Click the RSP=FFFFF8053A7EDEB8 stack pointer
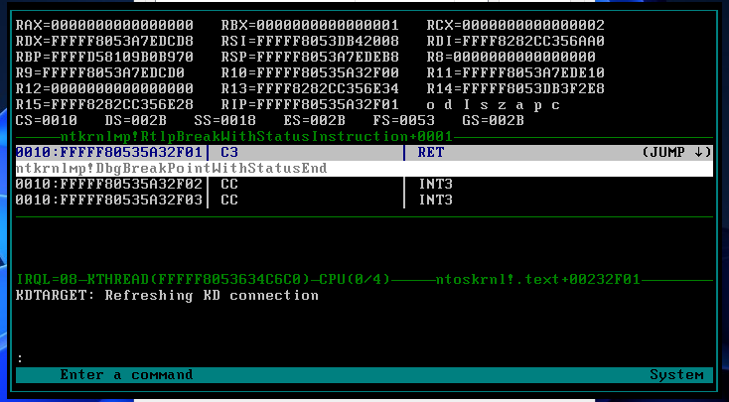729x402 pixels. coord(310,57)
